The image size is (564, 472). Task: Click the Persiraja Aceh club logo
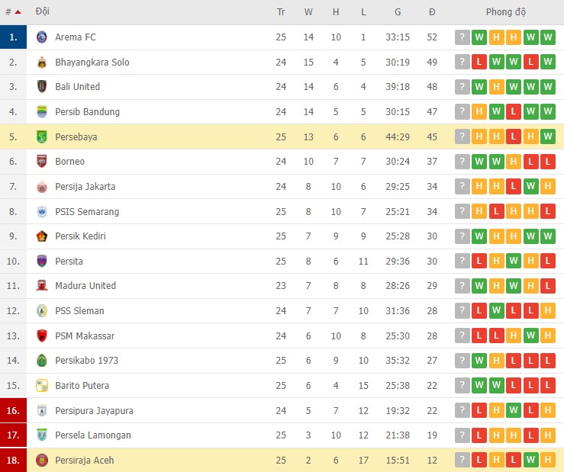click(41, 460)
